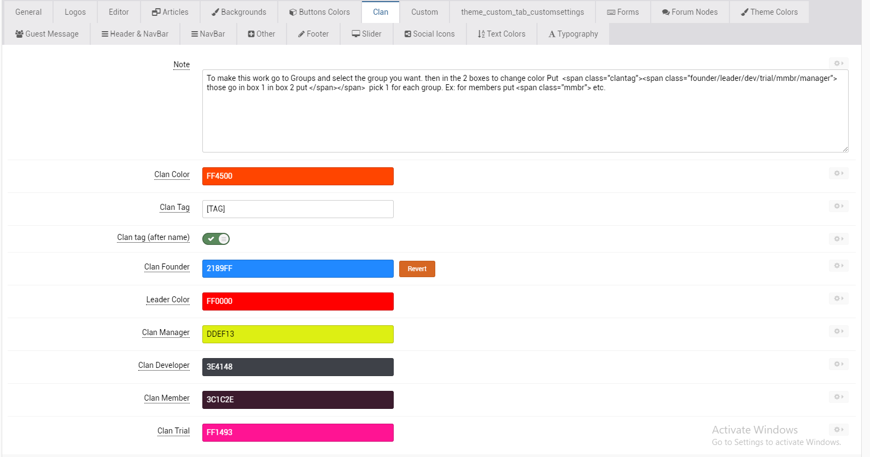Viewport: 870px width, 457px height.
Task: Go to the Footer tab
Action: click(313, 34)
